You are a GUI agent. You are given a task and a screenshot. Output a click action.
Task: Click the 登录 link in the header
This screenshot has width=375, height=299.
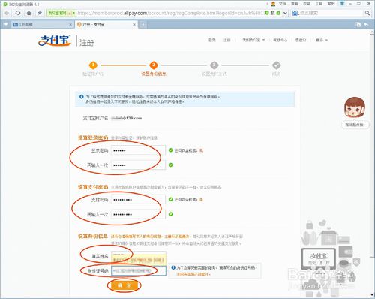[x=212, y=40]
